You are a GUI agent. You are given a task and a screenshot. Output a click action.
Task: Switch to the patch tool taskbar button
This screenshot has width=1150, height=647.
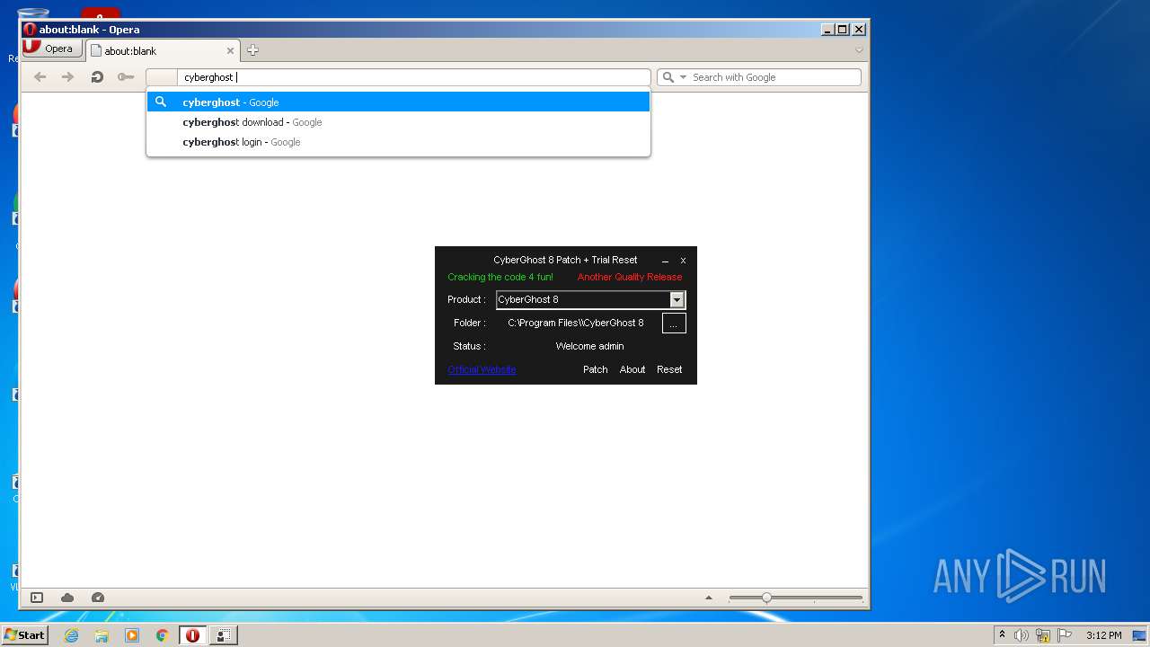coord(224,635)
